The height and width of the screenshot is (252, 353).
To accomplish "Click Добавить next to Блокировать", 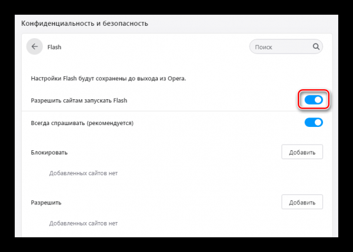I will 302,152.
